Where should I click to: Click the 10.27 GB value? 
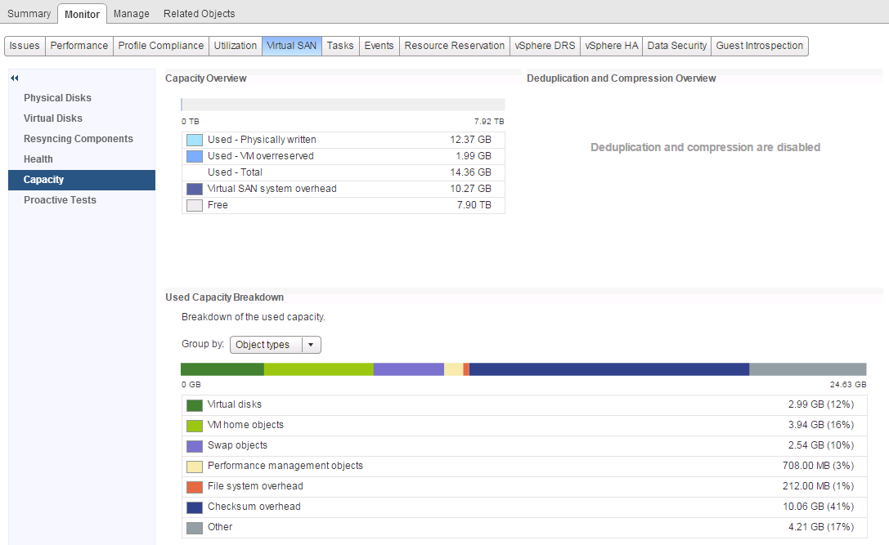470,189
